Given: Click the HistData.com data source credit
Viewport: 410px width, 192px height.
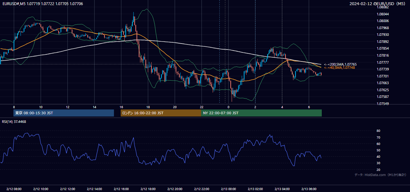Looking at the screenshot, I should [x=380, y=175].
